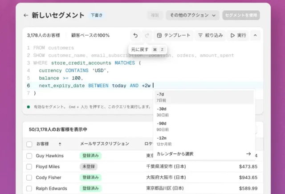Click location 大阪府大阪市 (日本)
285x194 pixels.
[x=166, y=177]
